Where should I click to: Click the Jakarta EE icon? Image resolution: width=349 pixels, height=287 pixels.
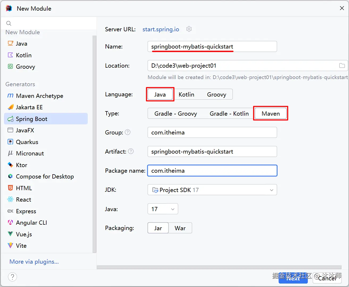10,107
